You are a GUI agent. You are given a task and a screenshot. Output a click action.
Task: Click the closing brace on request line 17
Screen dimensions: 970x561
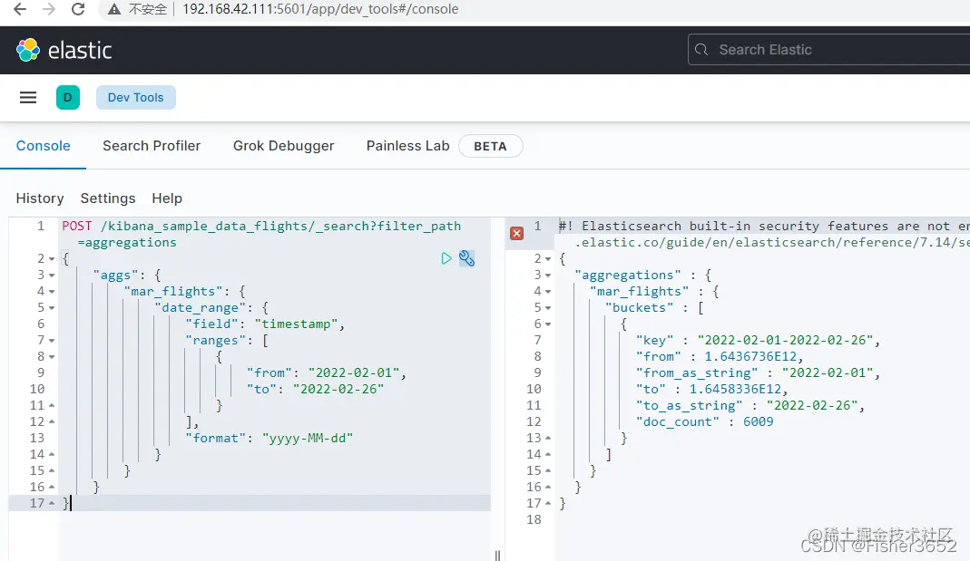pyautogui.click(x=65, y=504)
